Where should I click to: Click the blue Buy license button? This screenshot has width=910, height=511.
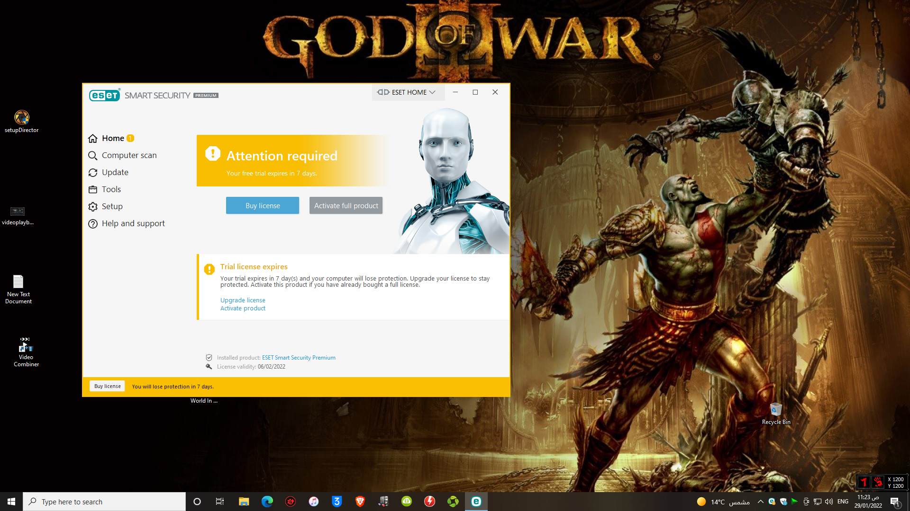click(x=263, y=205)
